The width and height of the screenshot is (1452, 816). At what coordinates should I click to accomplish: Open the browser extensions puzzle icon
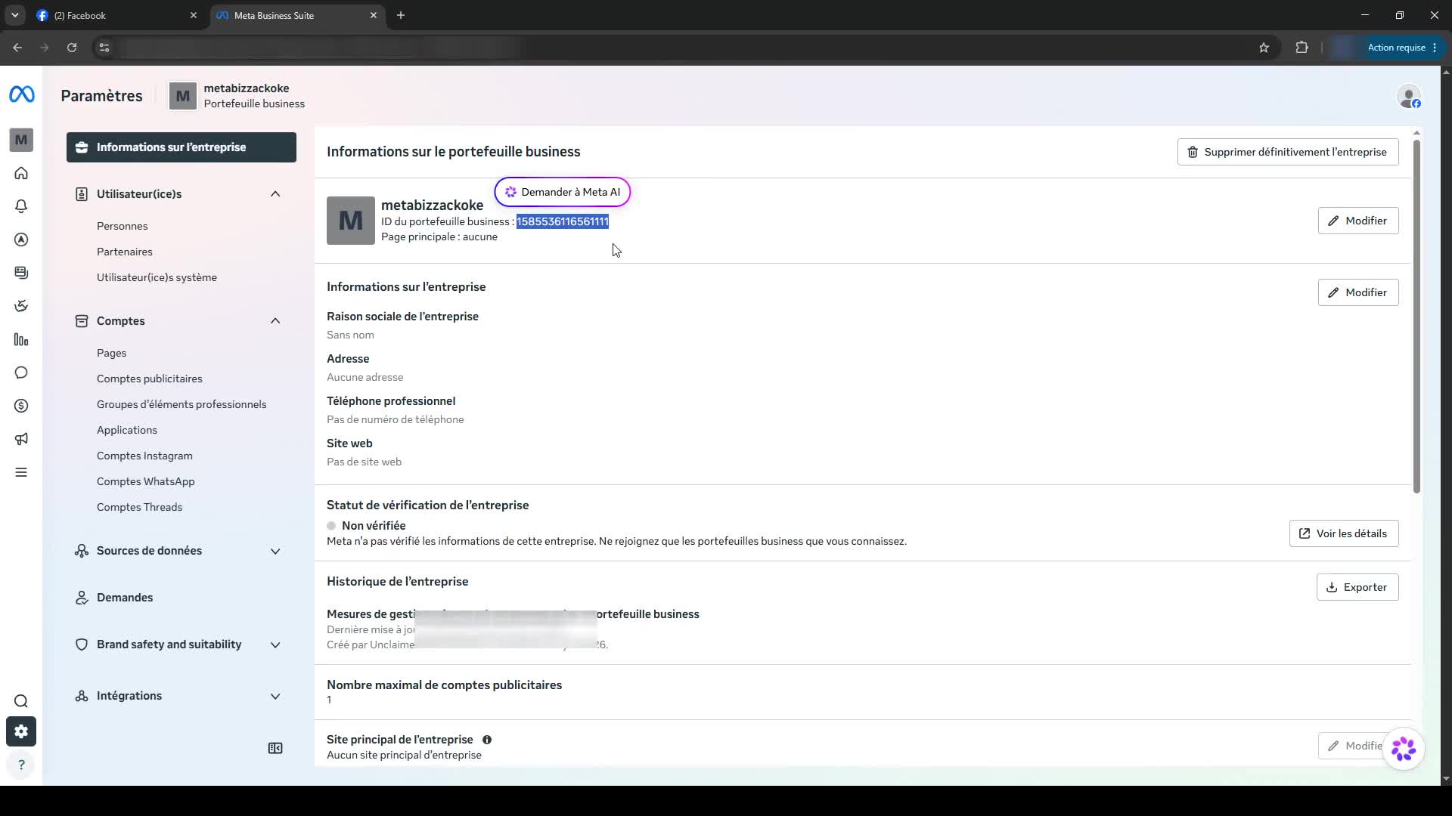coord(1302,48)
